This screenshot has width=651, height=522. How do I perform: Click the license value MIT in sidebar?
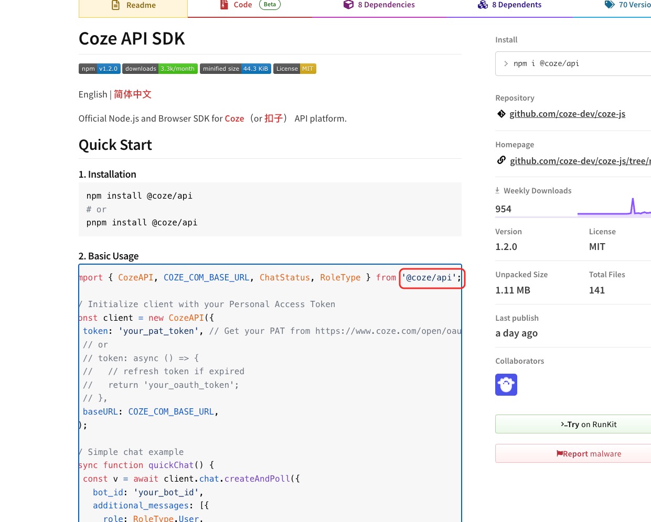coord(597,247)
